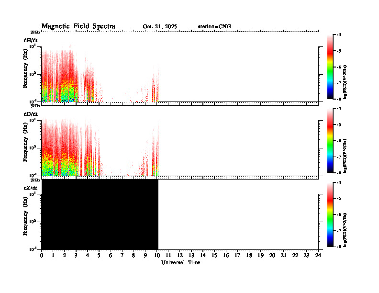Click the "-4" tick on dH/dt colorbar
This screenshot has height=293, width=379.
coord(339,35)
